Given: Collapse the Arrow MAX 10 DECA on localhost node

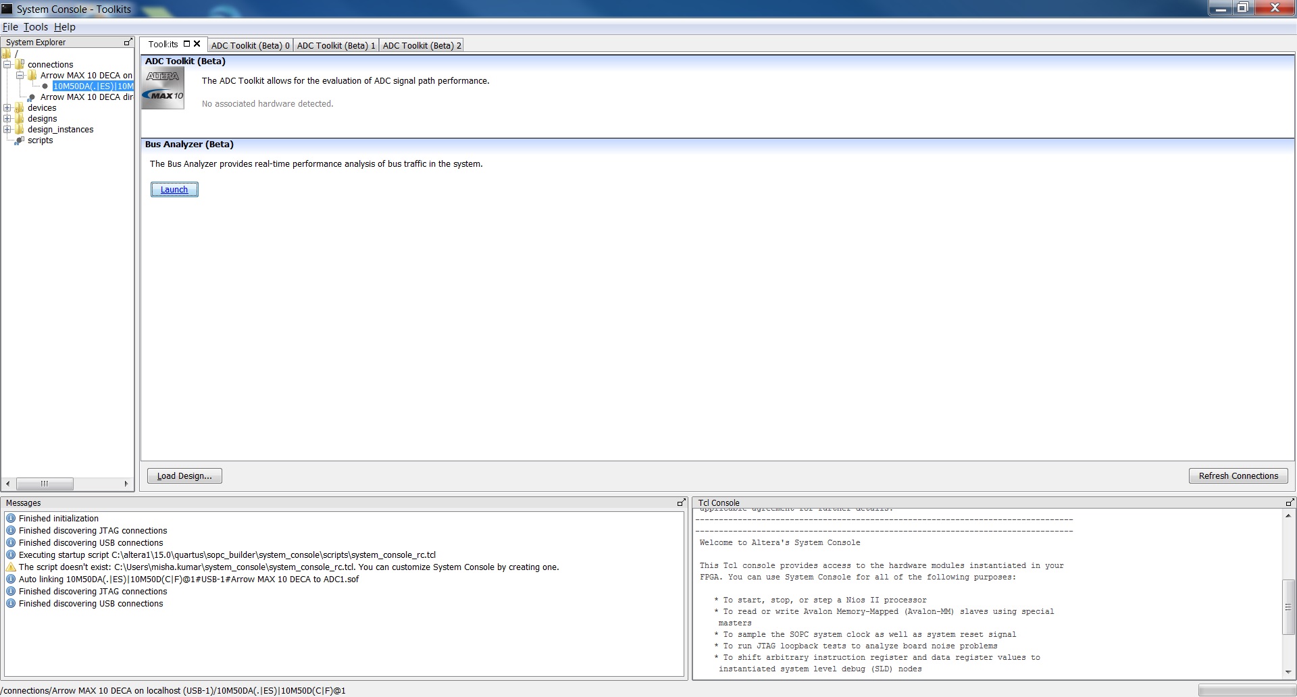Looking at the screenshot, I should [20, 75].
